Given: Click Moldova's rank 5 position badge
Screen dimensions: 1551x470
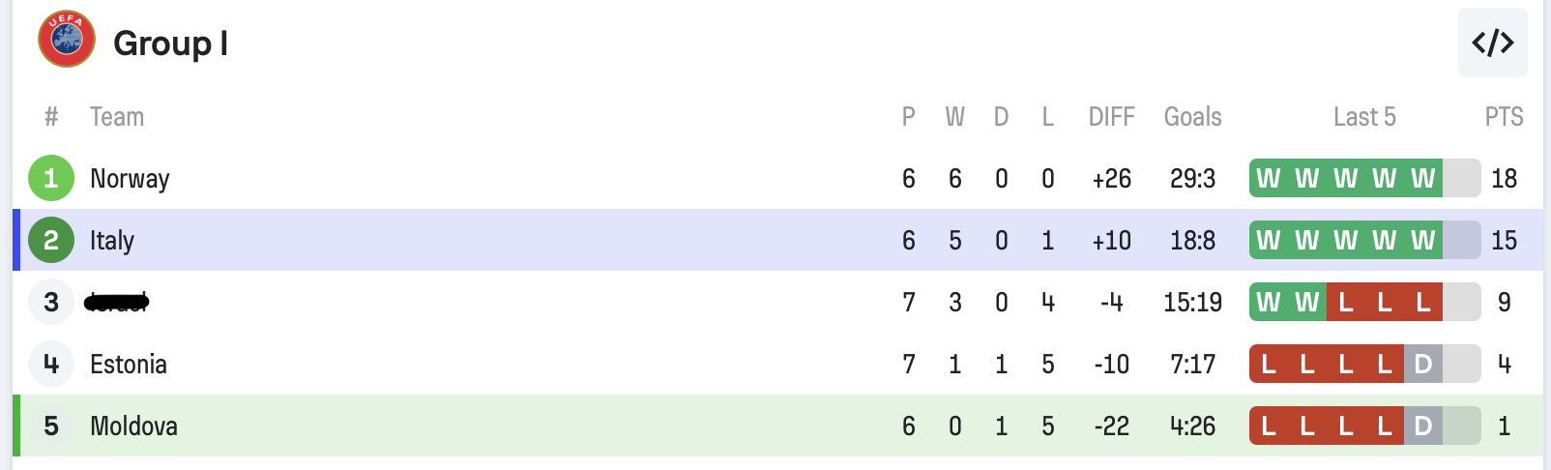Looking at the screenshot, I should [51, 426].
